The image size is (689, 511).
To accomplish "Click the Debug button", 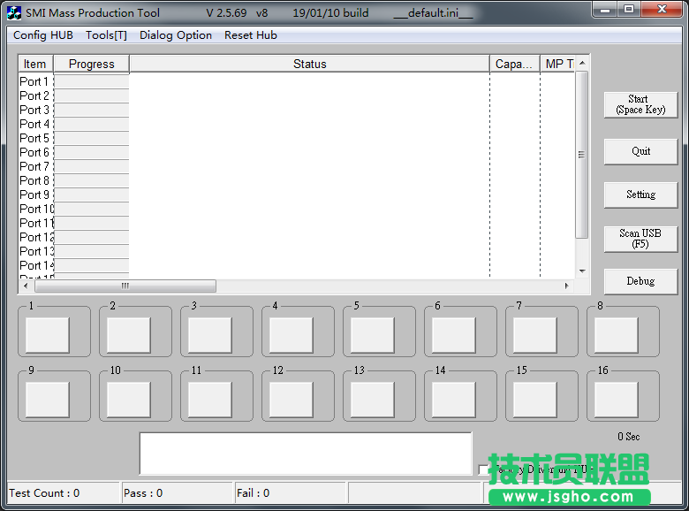I will pos(640,281).
